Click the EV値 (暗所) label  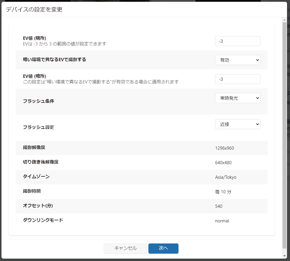point(35,76)
